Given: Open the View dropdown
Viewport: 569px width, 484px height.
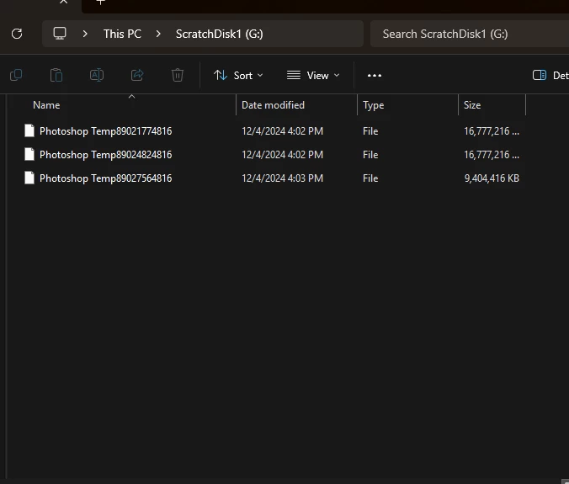Looking at the screenshot, I should click(x=313, y=76).
